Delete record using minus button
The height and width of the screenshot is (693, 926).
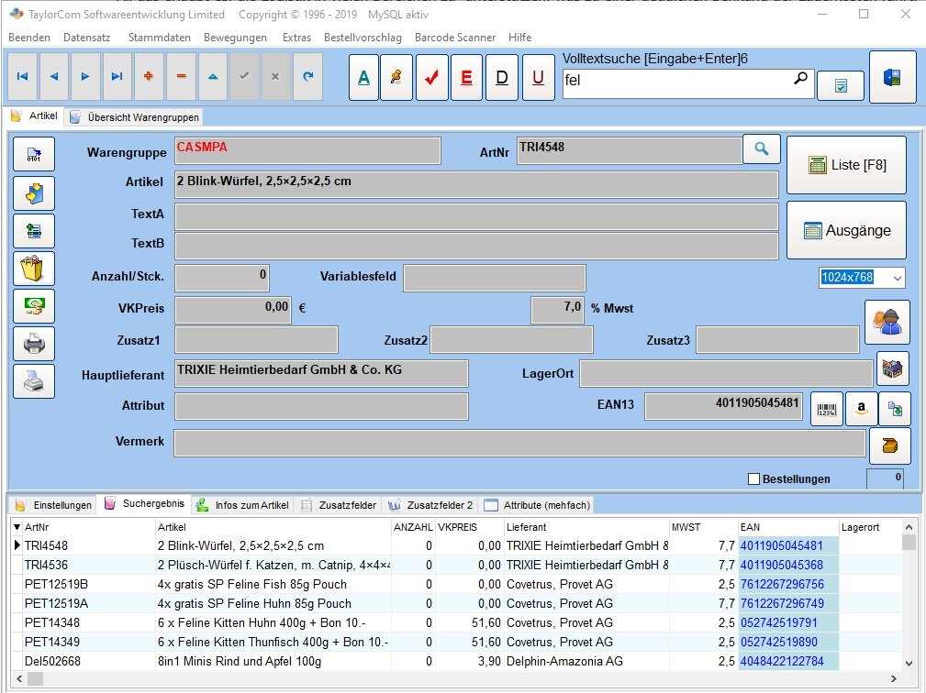[x=180, y=77]
